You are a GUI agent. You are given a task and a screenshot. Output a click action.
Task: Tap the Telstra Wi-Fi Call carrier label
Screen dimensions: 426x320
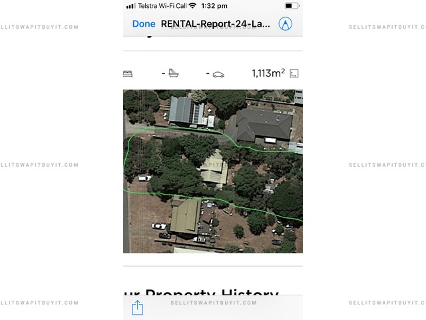point(162,5)
